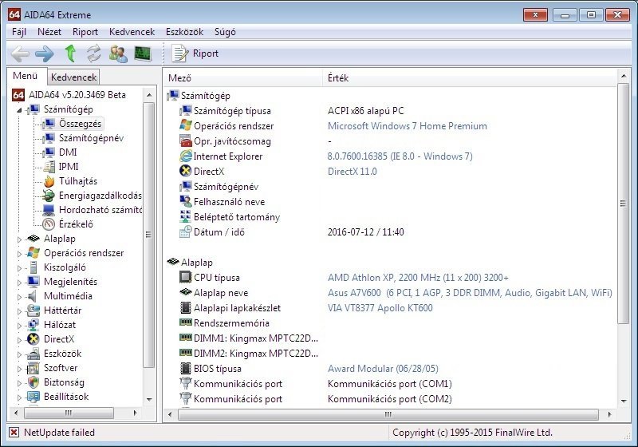The height and width of the screenshot is (447, 638).
Task: Select the CPU típusa row icon
Action: tap(186, 277)
